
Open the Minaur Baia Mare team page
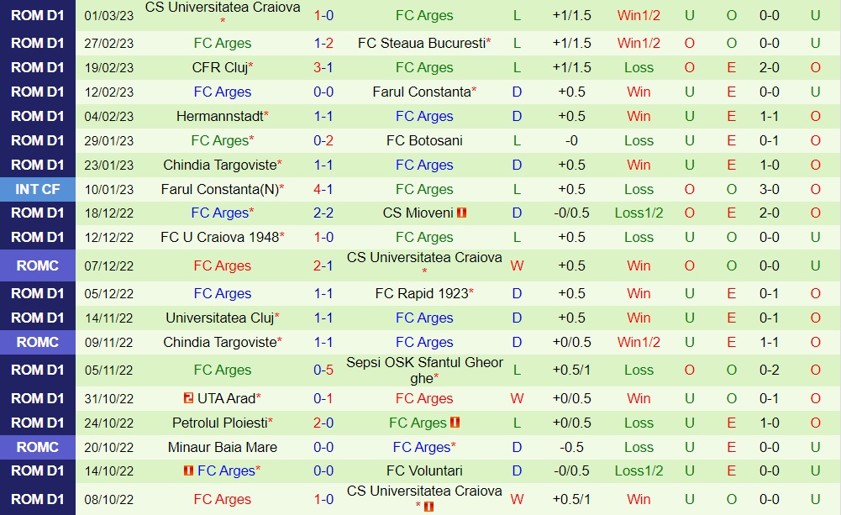coord(222,447)
